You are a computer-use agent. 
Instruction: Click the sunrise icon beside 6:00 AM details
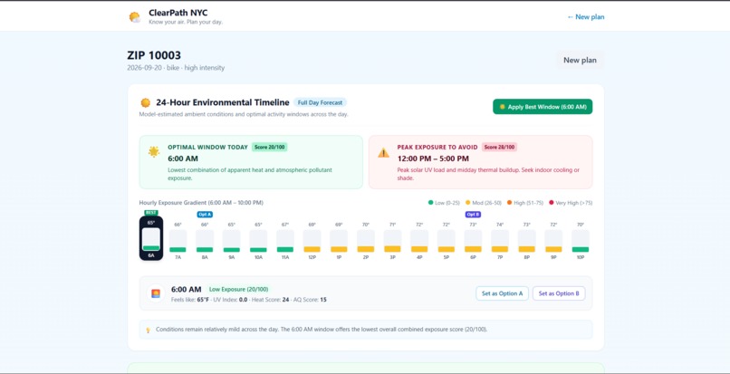(x=156, y=293)
